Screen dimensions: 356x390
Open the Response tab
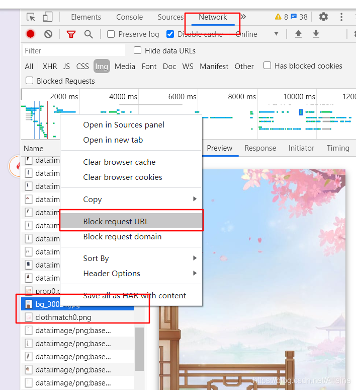[260, 148]
